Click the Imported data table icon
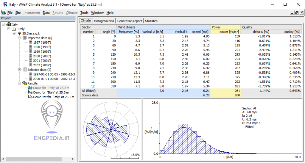This screenshot has height=163, width=305. click(25, 38)
